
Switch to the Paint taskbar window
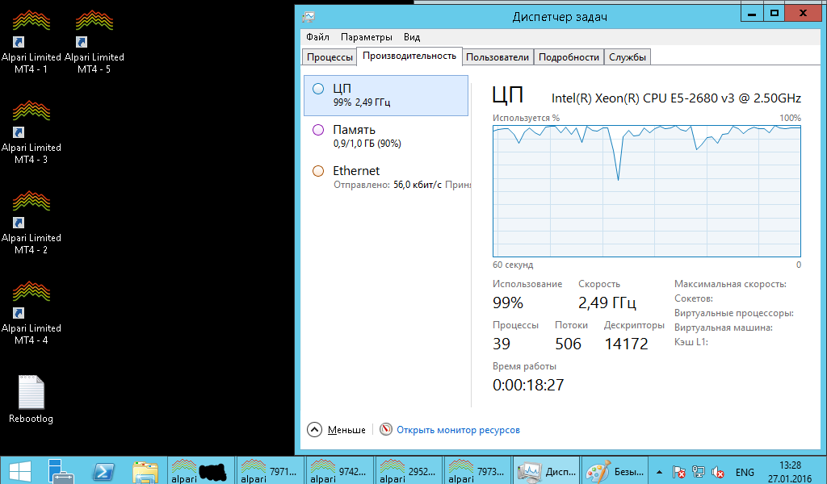[x=615, y=471]
